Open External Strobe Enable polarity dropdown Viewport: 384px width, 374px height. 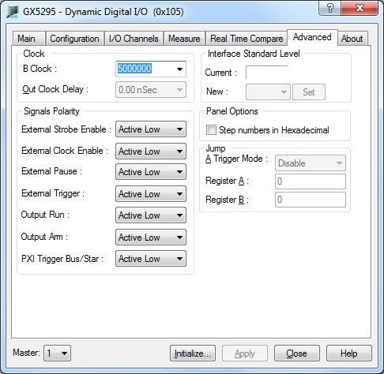(x=151, y=129)
